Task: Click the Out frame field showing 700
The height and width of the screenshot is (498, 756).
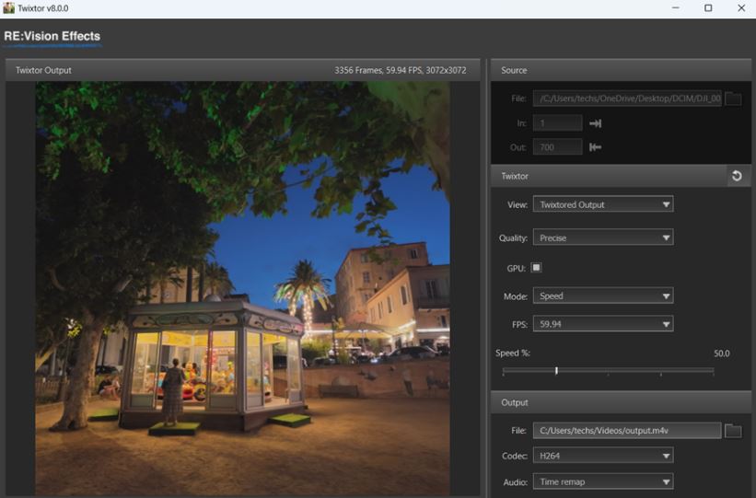Action: pos(557,147)
